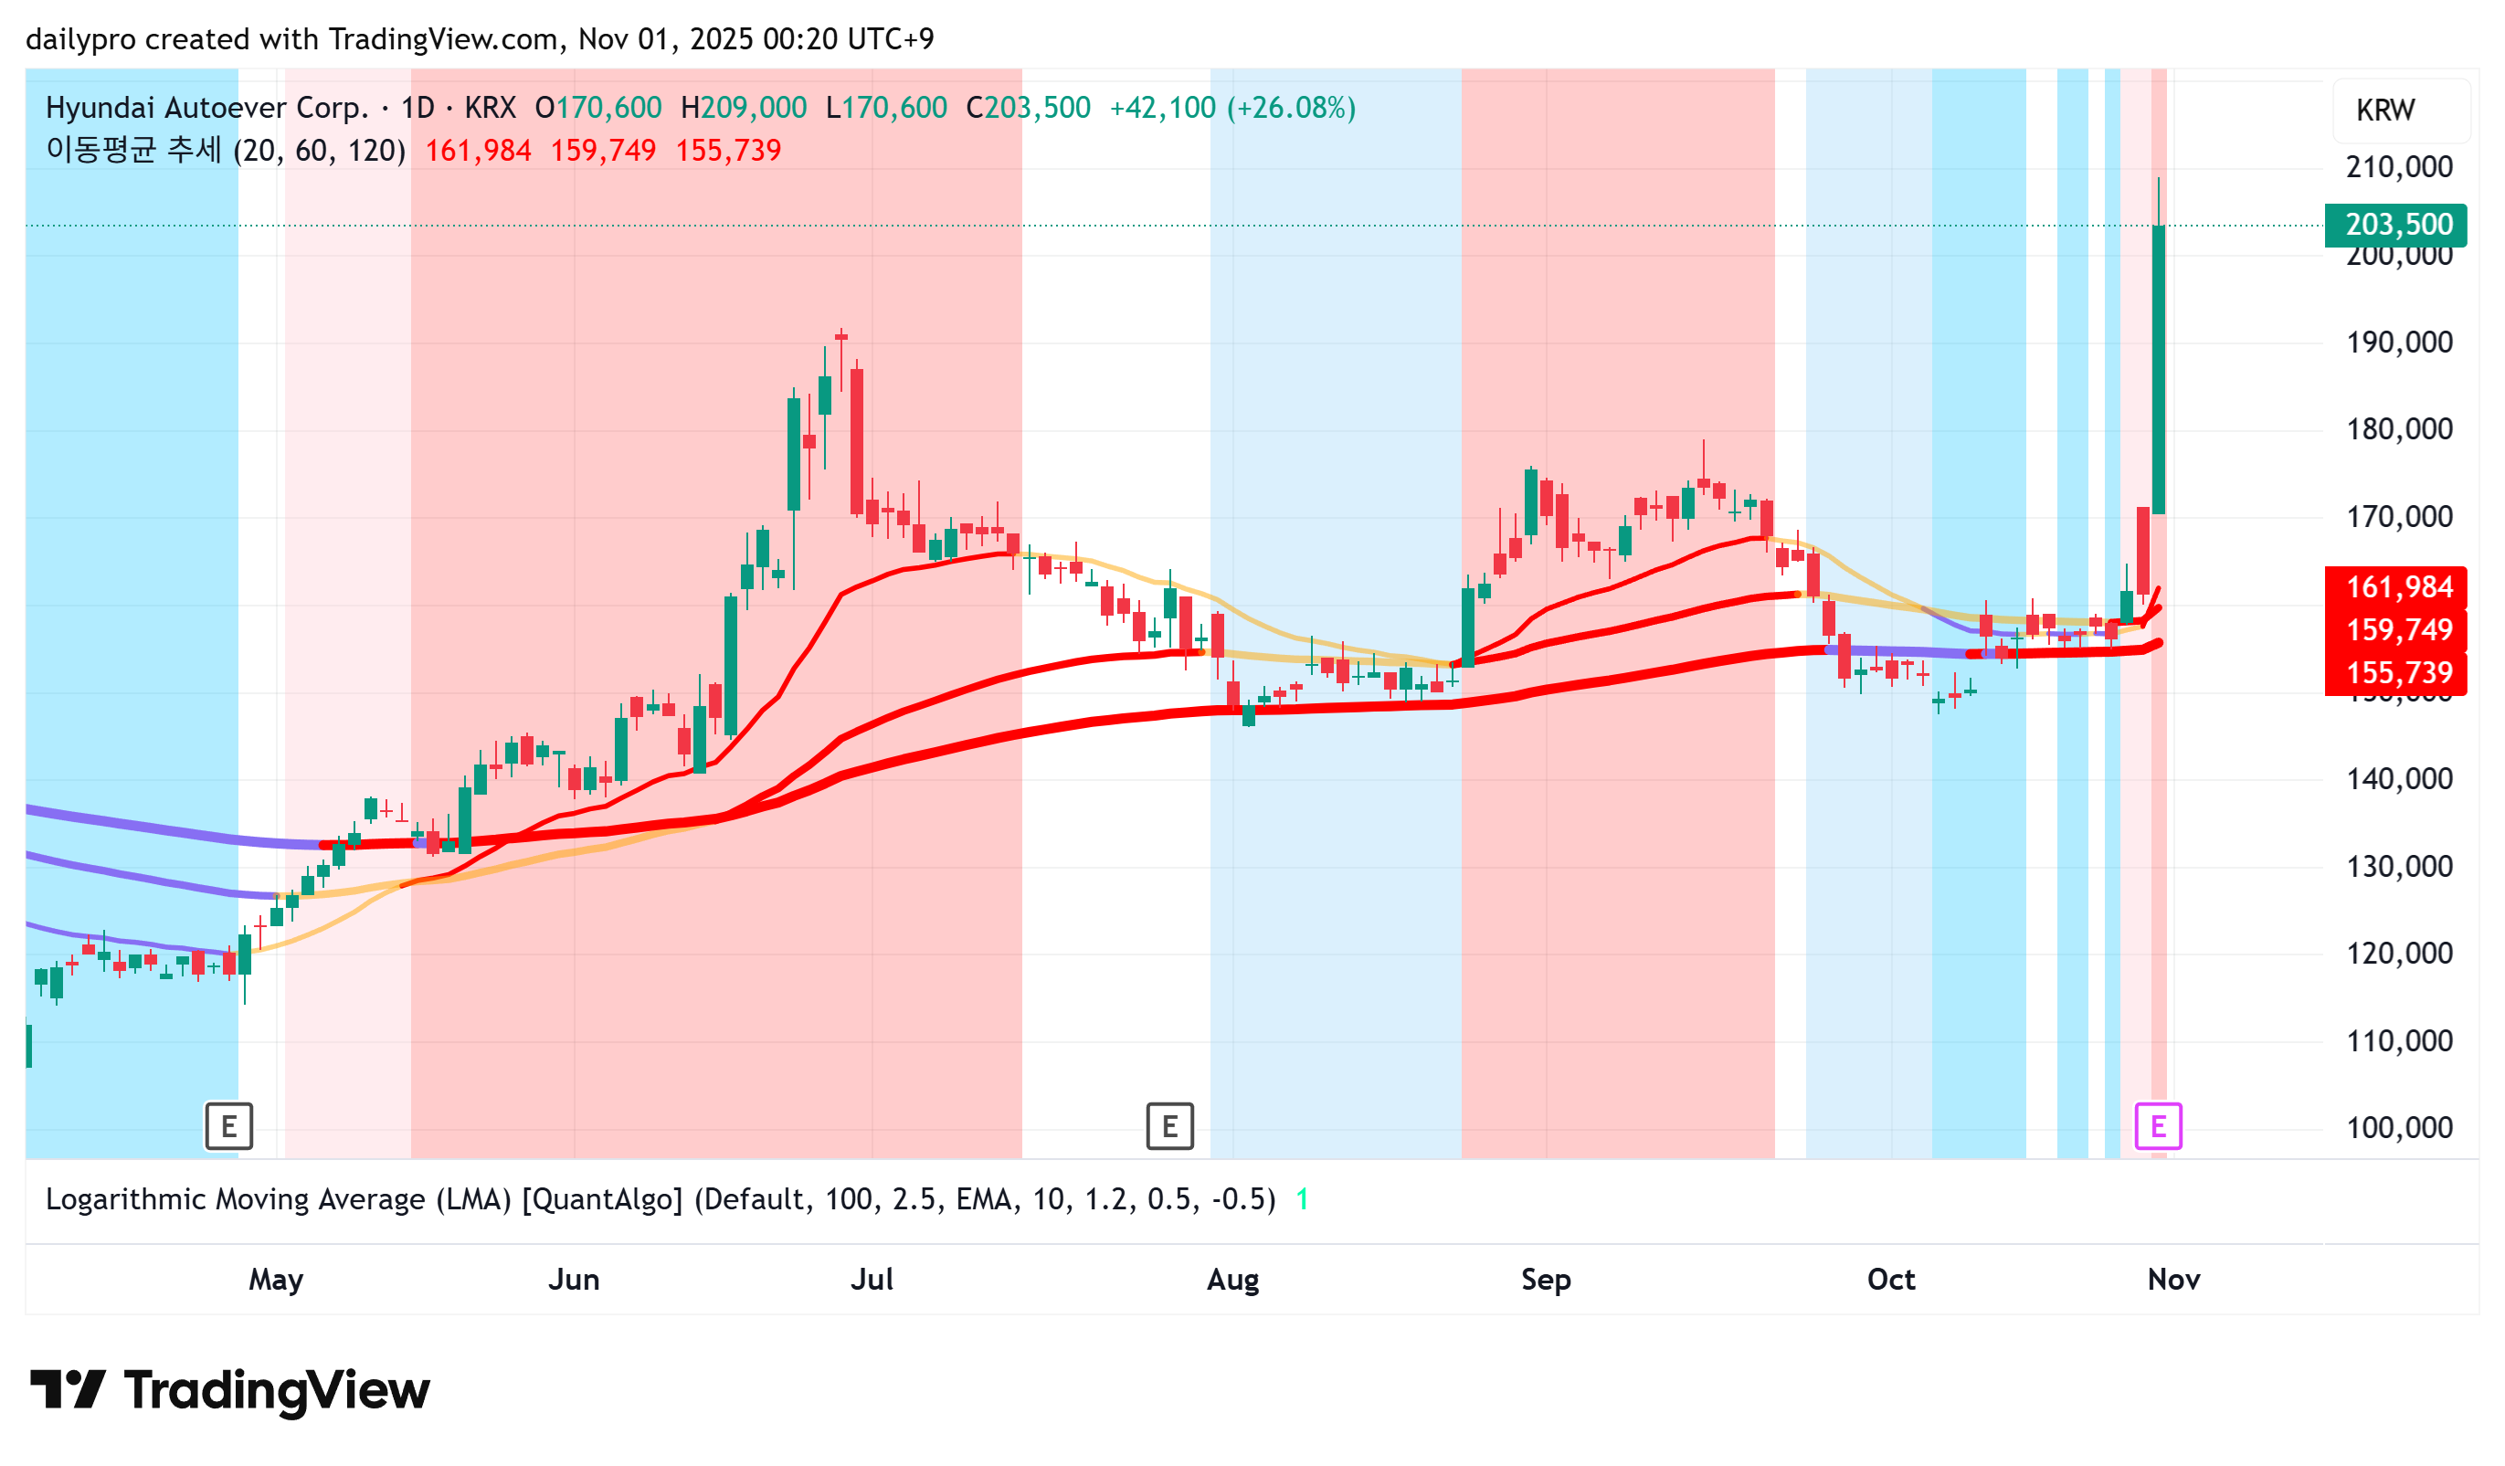Click the red 161,984 price axis label
Screen dimensions: 2505x1466
click(x=2394, y=587)
